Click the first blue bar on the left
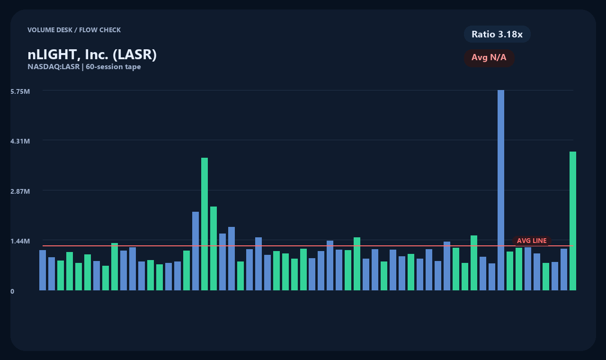 (43, 270)
